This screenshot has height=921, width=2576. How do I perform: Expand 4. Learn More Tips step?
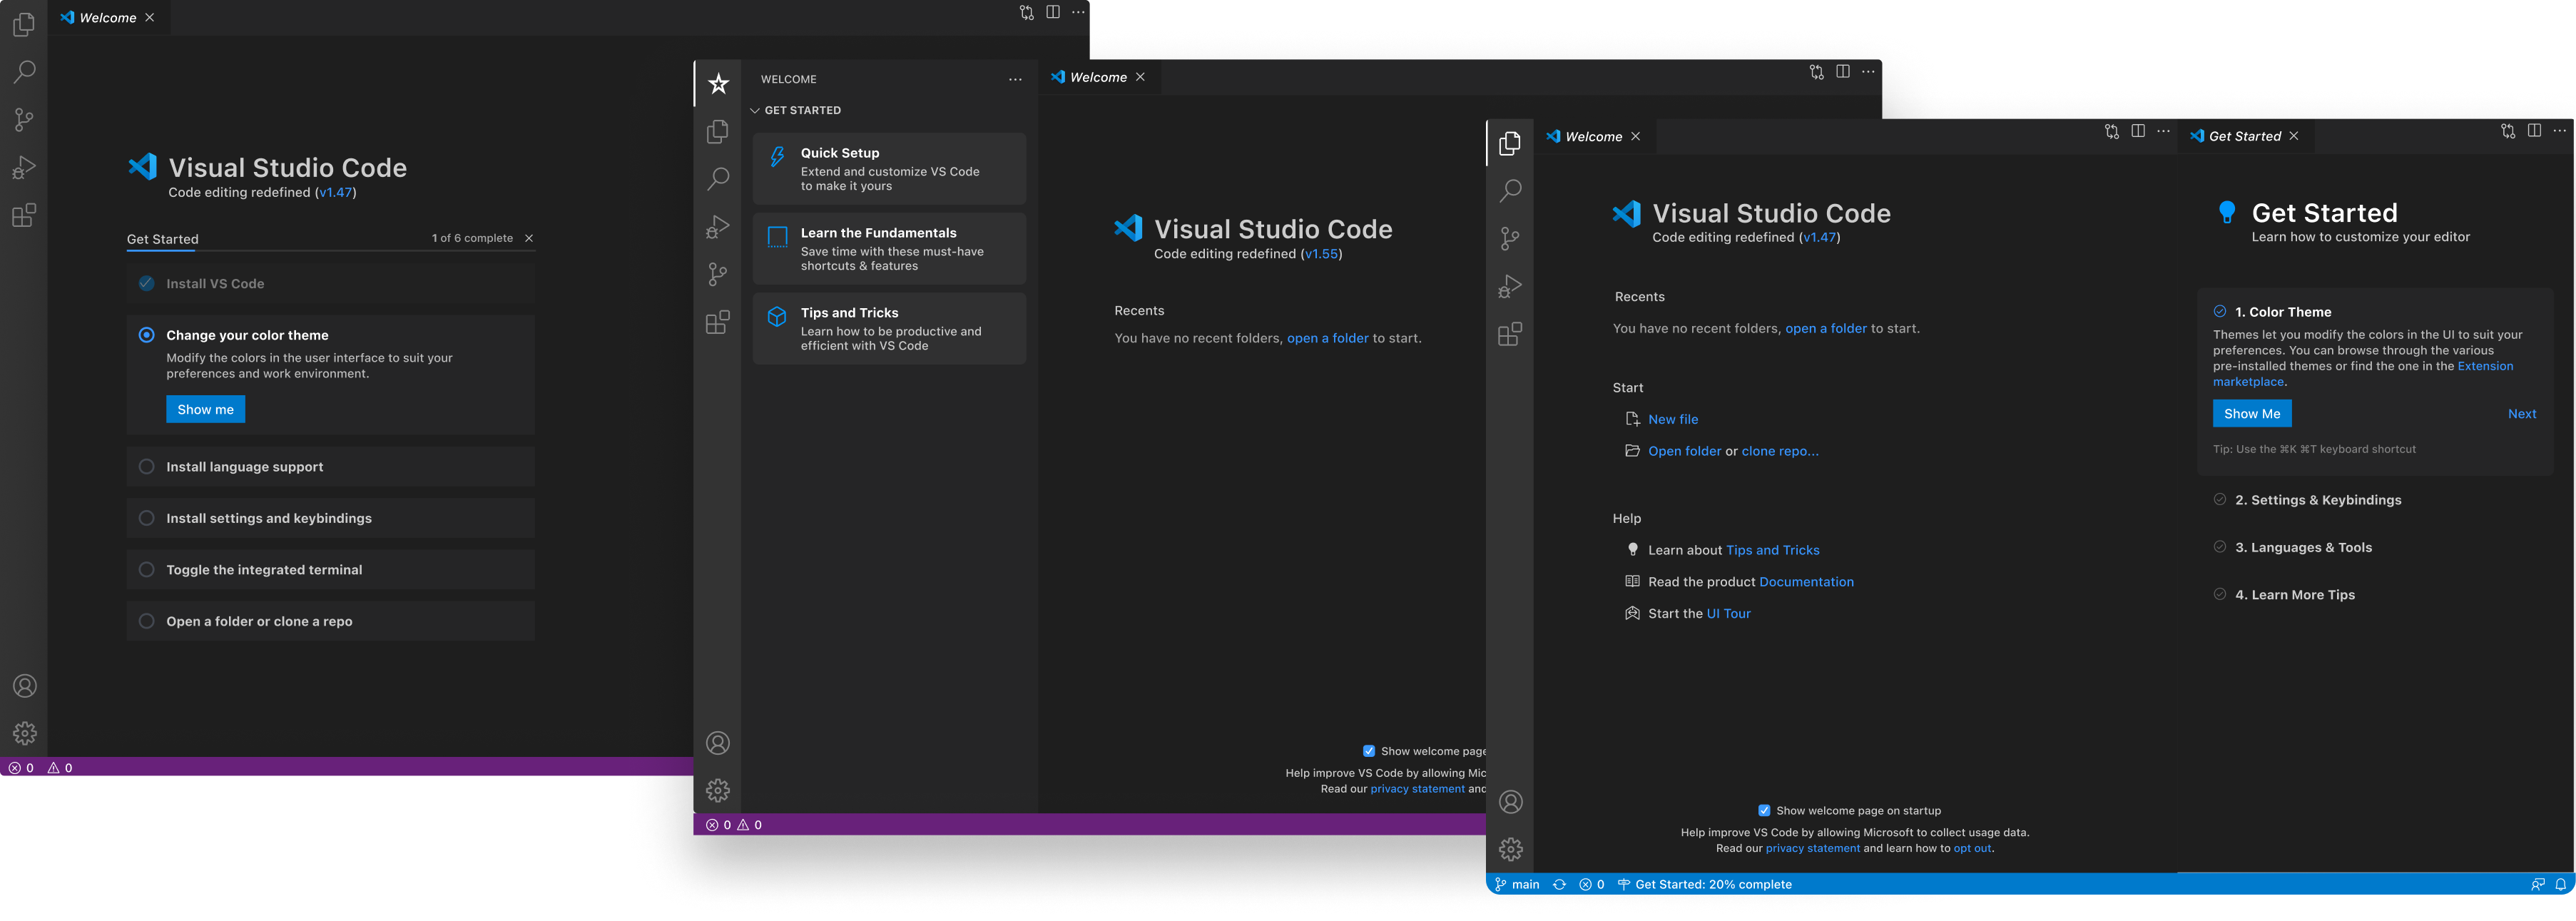click(x=2295, y=595)
